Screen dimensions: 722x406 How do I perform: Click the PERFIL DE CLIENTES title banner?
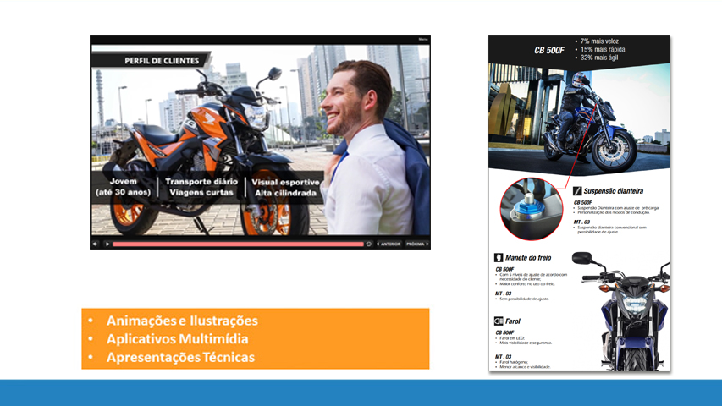point(161,61)
